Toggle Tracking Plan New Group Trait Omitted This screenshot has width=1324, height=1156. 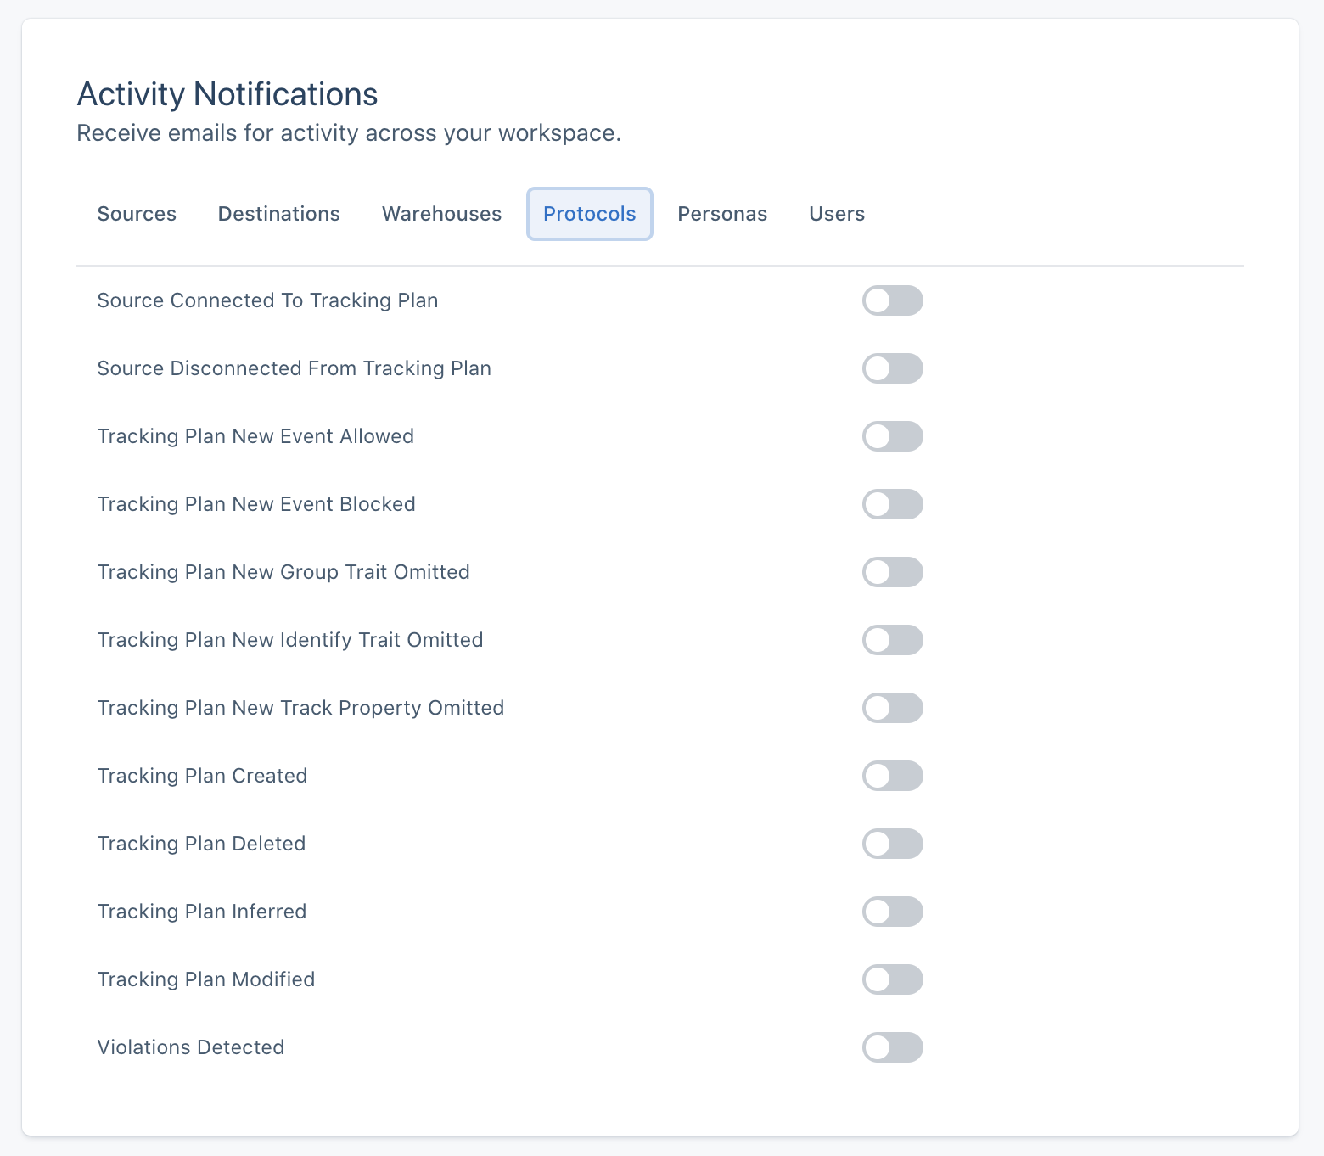click(x=892, y=572)
